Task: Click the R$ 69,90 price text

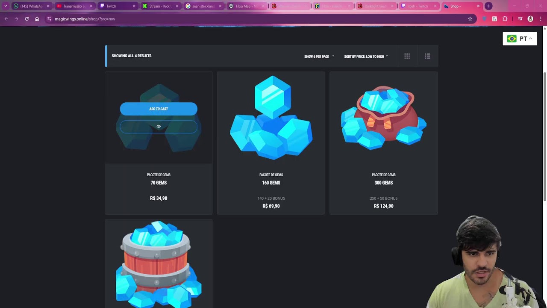Action: (271, 206)
